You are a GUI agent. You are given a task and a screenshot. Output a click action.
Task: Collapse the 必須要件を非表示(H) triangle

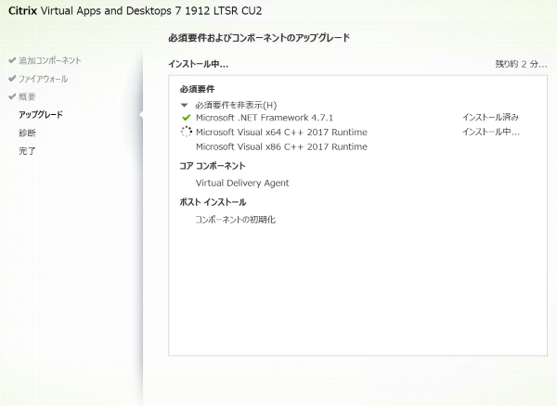coord(184,105)
